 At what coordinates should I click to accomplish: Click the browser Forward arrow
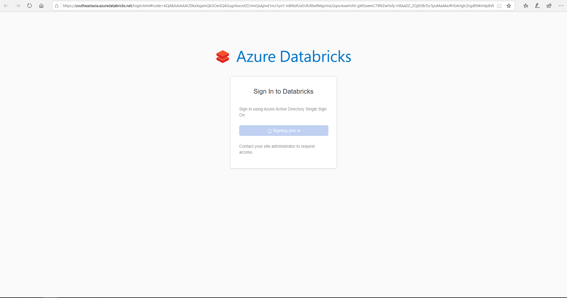pos(18,6)
